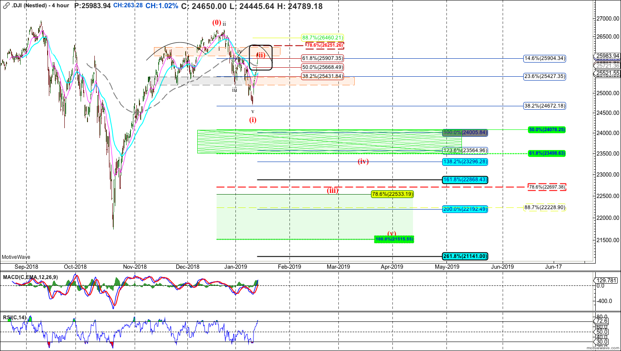Click the red (0) wave label
This screenshot has height=351, width=621.
217,23
